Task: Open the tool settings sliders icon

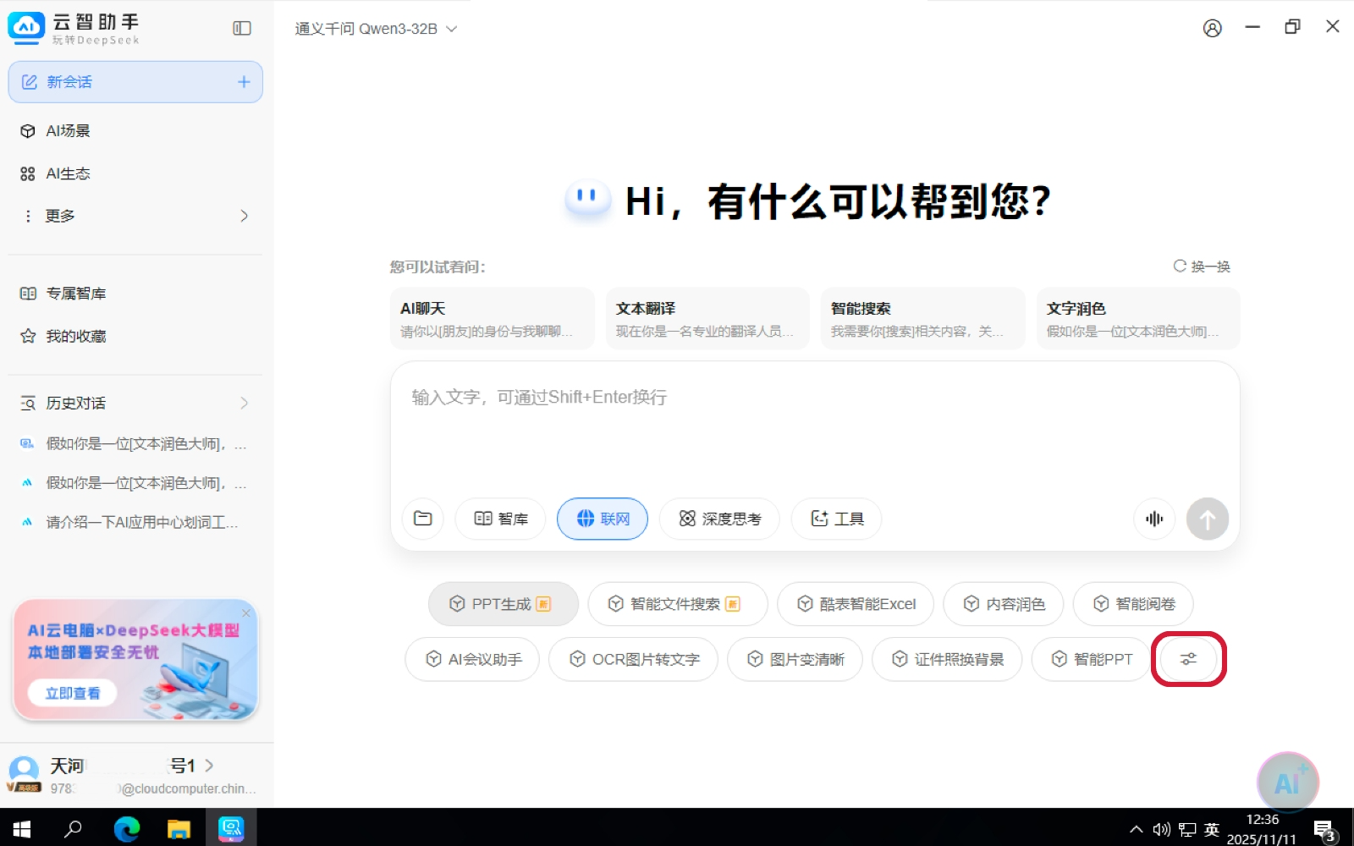Action: pyautogui.click(x=1189, y=659)
